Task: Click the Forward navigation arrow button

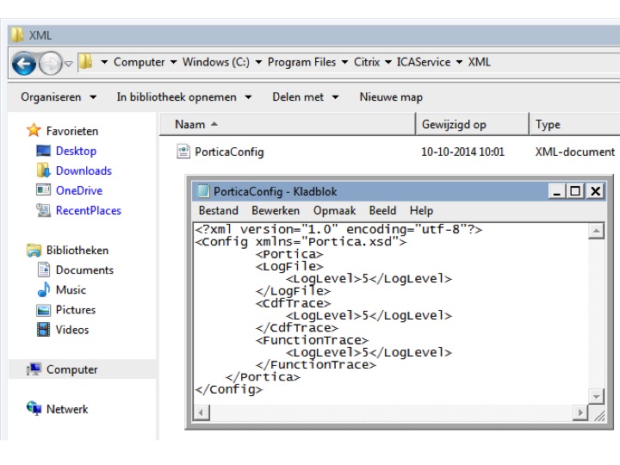Action: (x=50, y=63)
